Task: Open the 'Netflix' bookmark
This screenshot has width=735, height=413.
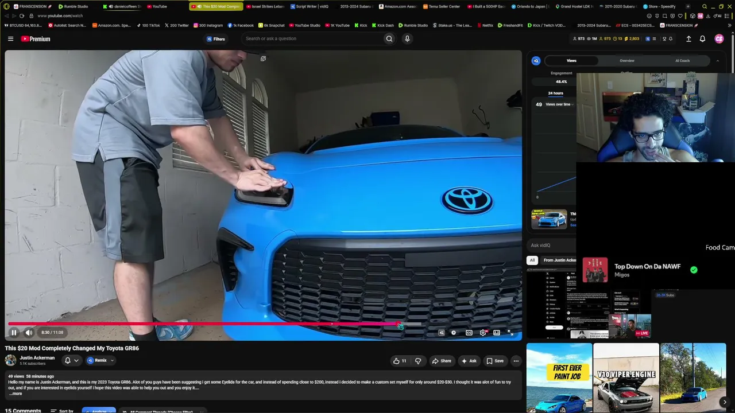Action: (485, 25)
